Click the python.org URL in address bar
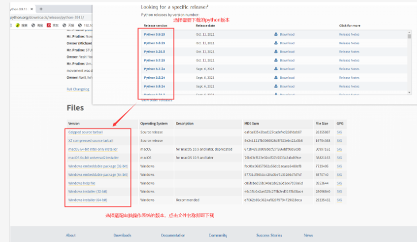Screen dimensions: 417x242 (x=47, y=18)
